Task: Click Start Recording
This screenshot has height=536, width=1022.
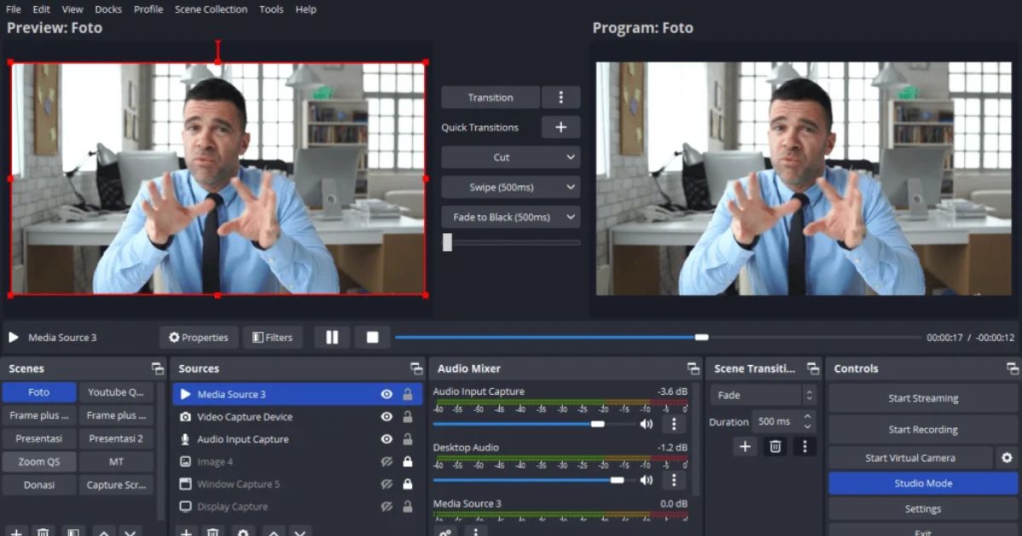Action: pyautogui.click(x=923, y=430)
